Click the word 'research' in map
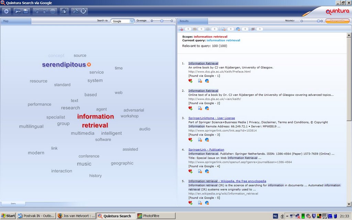352x220 pixels. (x=70, y=108)
